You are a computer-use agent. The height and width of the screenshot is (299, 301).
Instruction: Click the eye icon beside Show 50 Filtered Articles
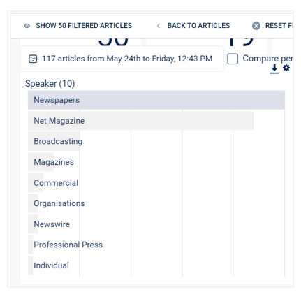coord(27,26)
